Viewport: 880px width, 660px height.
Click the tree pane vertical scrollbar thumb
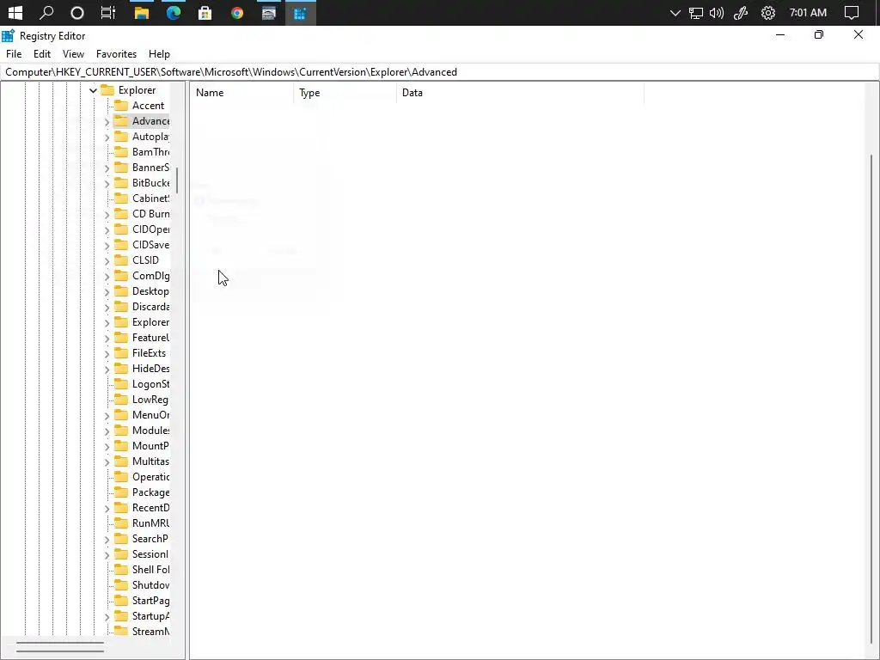click(x=177, y=180)
